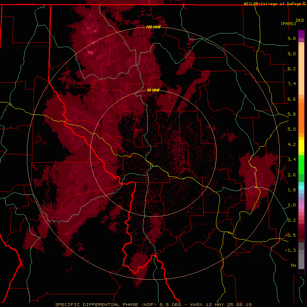This screenshot has height=307, width=307.
Task: Click the cyan segment of the color bar
Action: (x=301, y=188)
